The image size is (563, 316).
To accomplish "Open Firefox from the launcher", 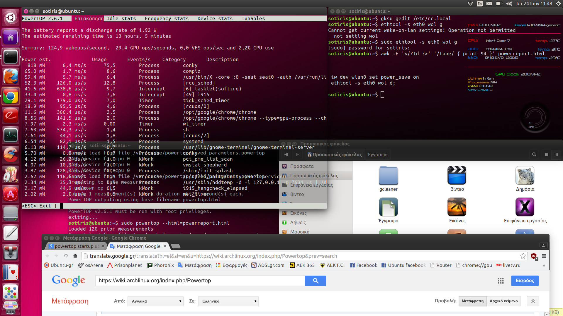I will click(11, 77).
